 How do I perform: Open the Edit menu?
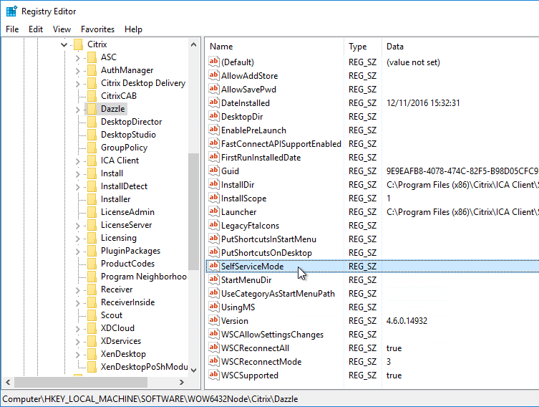pyautogui.click(x=36, y=29)
